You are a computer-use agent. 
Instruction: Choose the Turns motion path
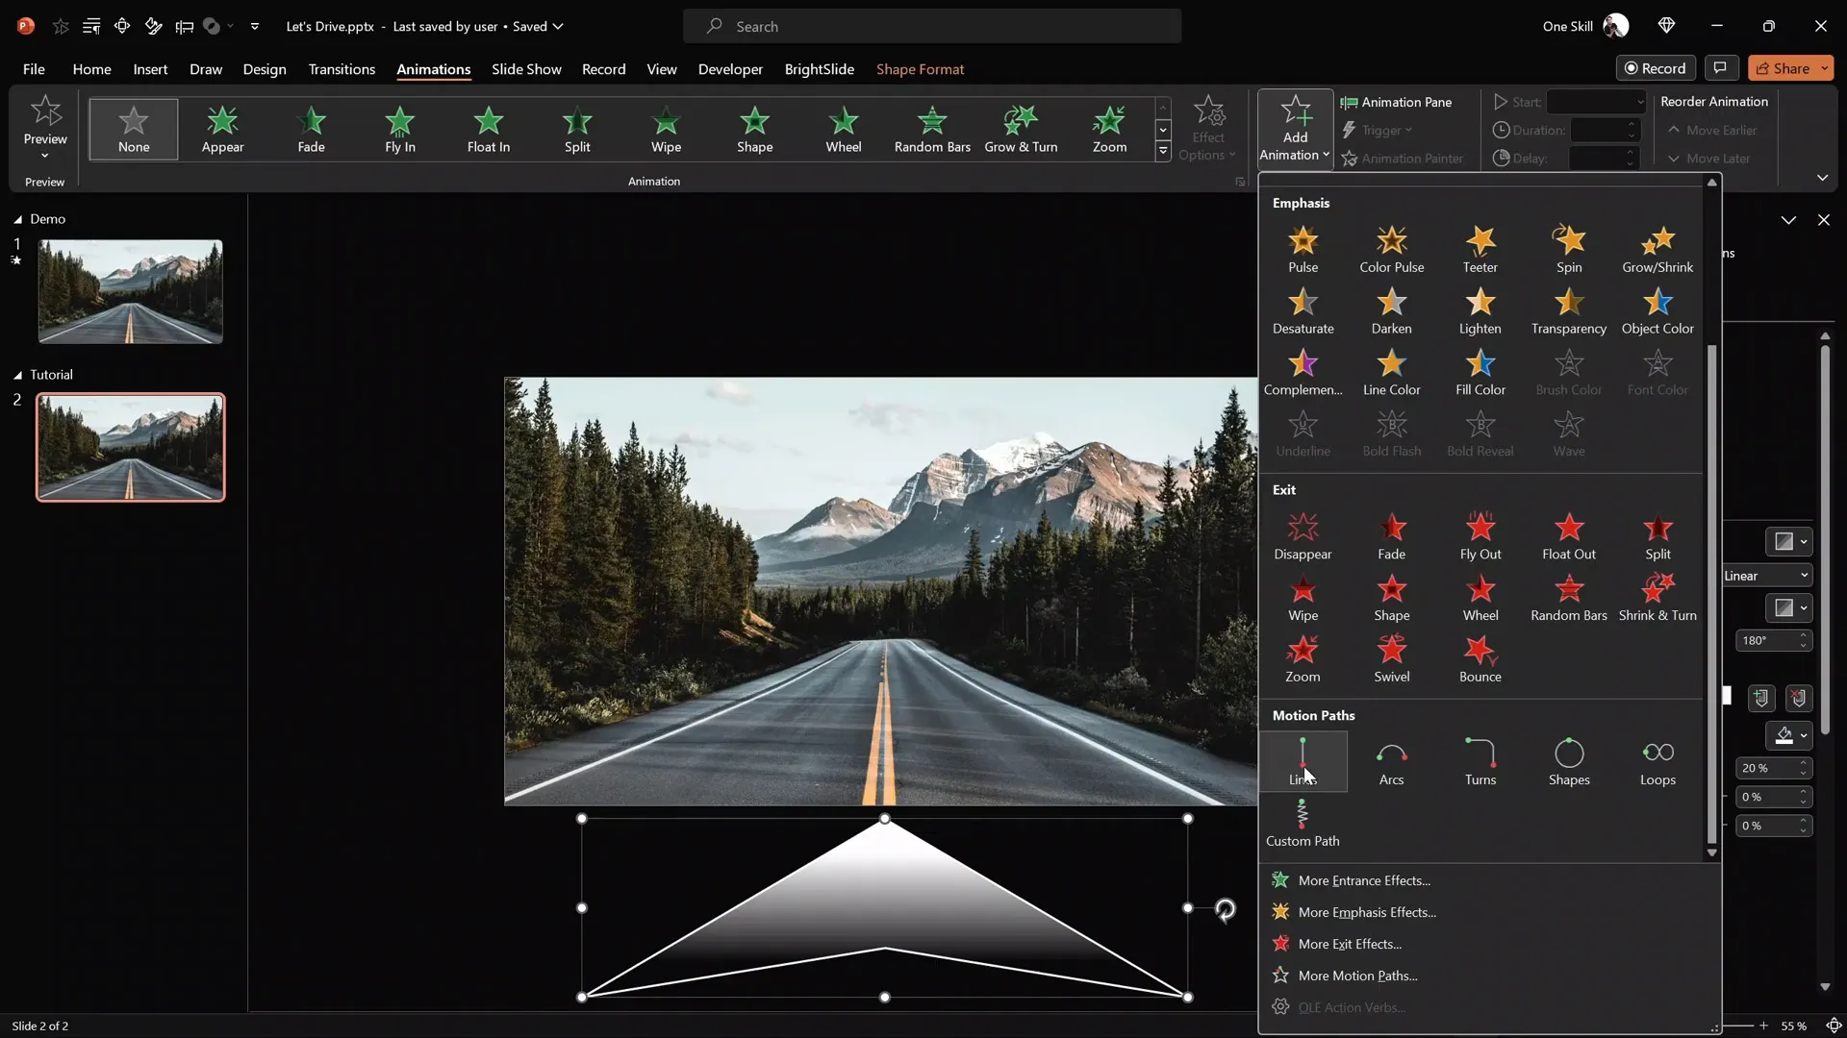1480,762
